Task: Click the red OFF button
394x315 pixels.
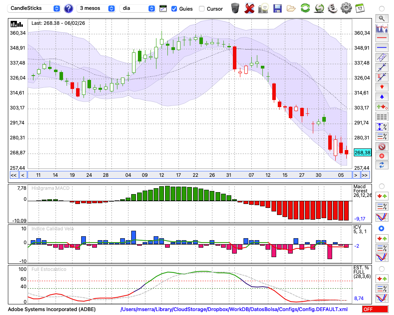Action: pyautogui.click(x=375, y=309)
